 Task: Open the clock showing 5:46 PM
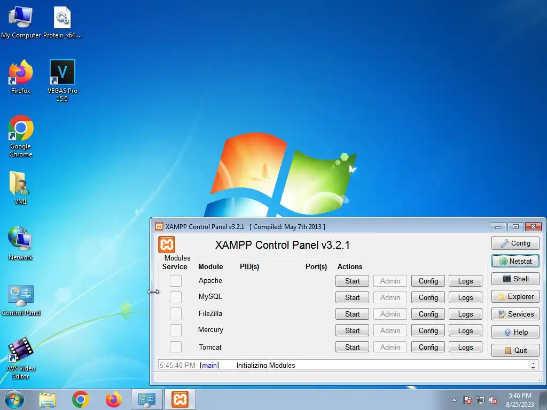[520, 400]
